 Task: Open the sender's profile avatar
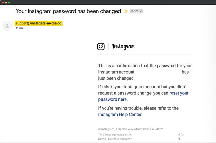(7, 26)
